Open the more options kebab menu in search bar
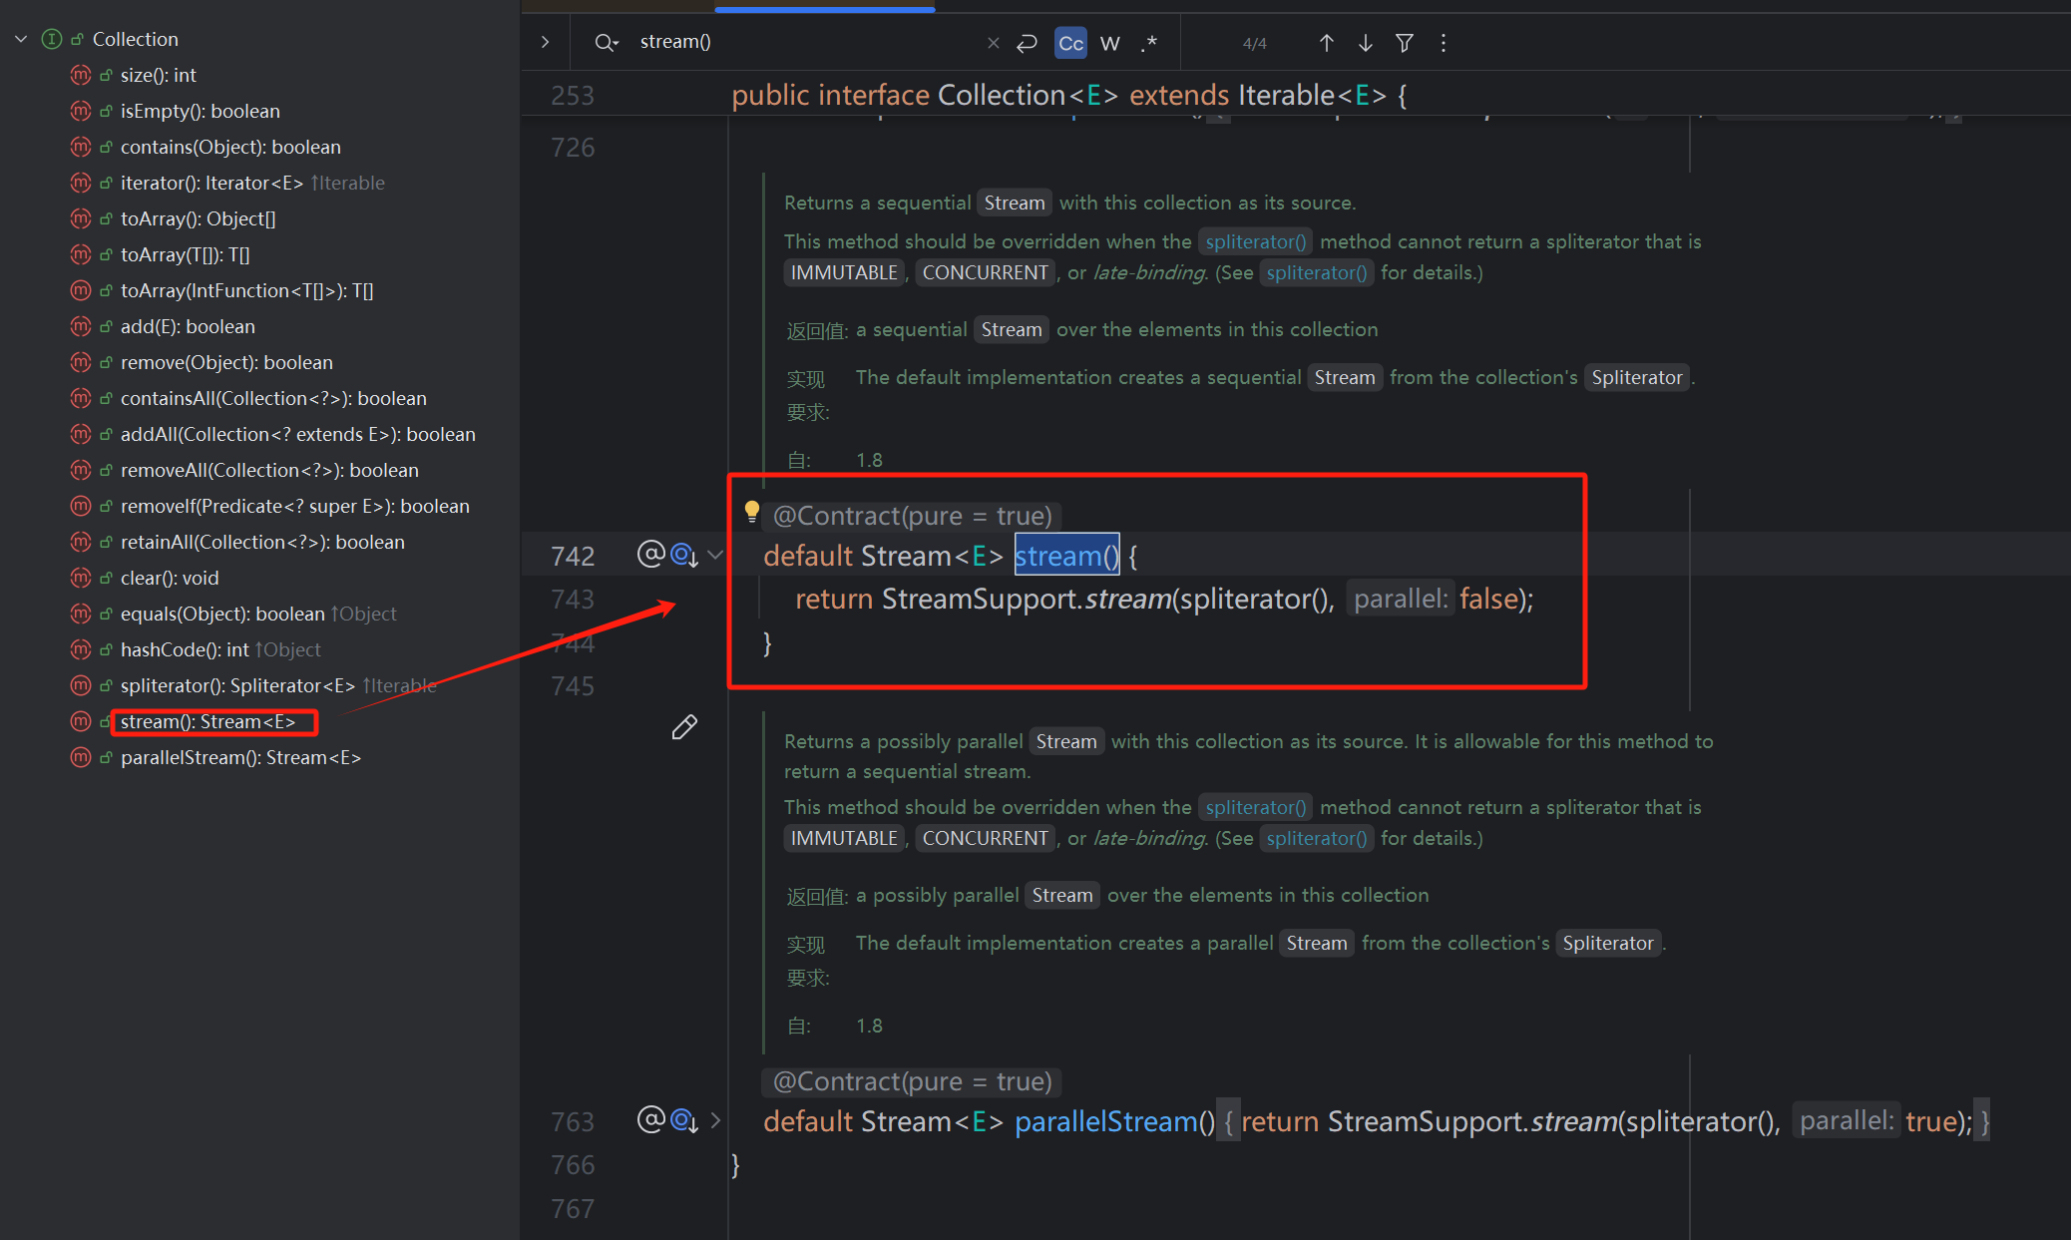The width and height of the screenshot is (2071, 1240). click(x=1443, y=43)
